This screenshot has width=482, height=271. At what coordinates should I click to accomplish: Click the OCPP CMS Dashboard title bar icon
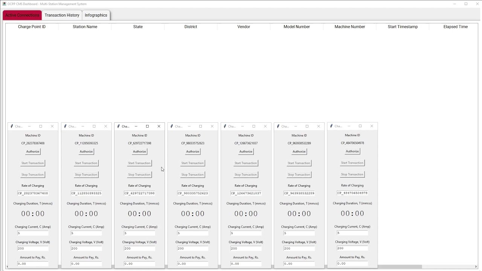(4, 4)
